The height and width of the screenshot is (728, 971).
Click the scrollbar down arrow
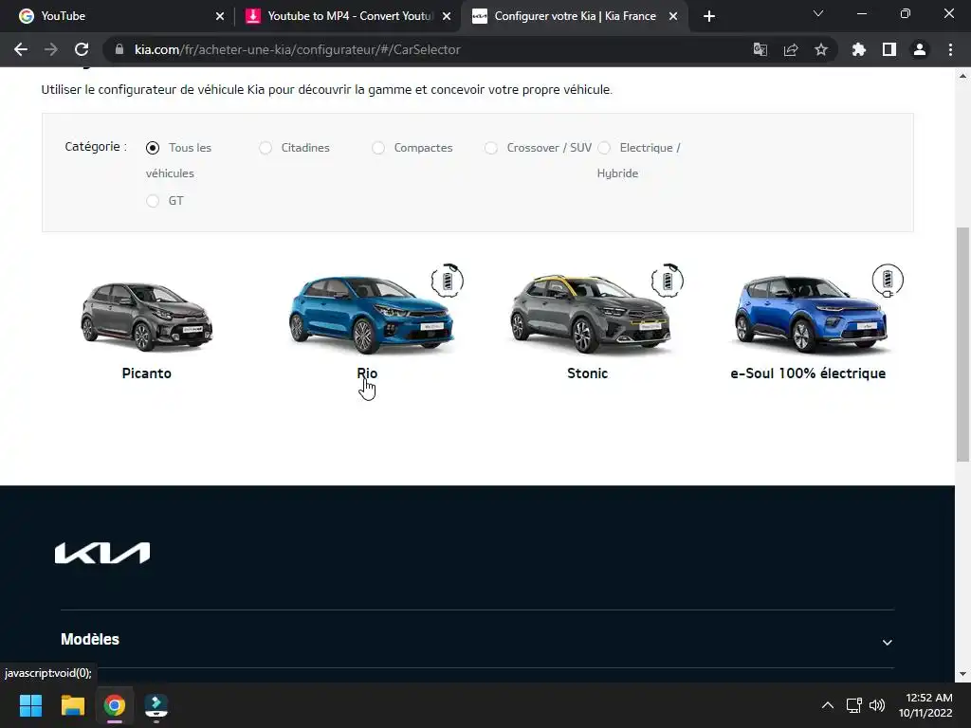(962, 674)
